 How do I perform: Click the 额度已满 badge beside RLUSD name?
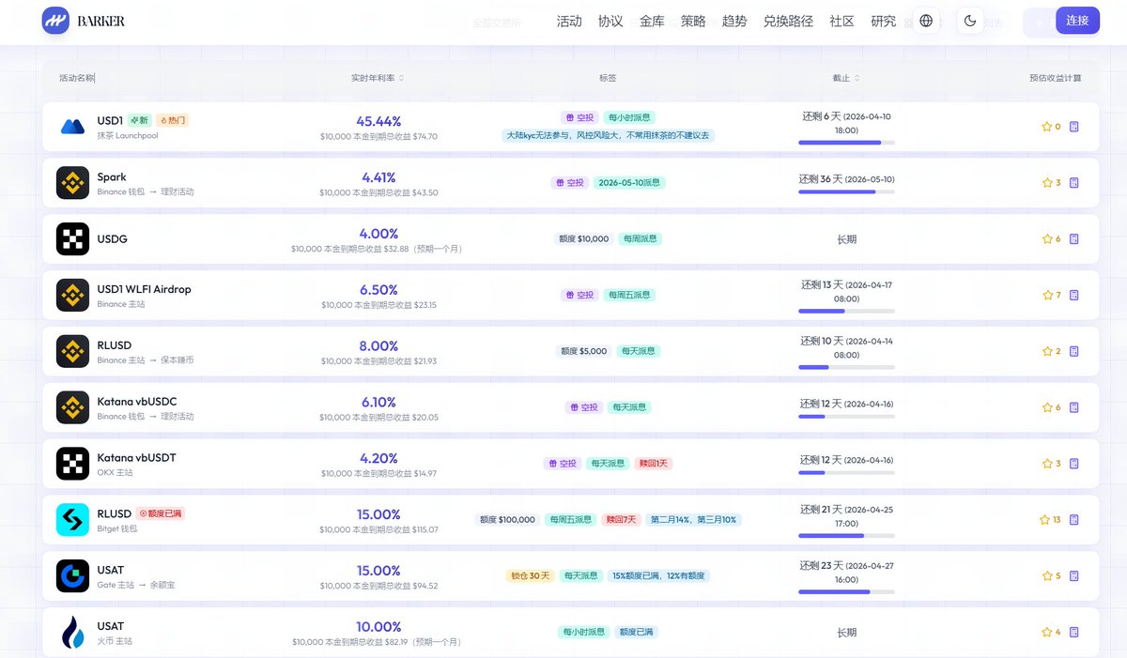[x=161, y=513]
